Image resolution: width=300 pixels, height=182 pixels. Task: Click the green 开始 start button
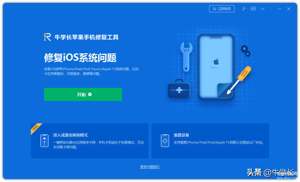(83, 94)
